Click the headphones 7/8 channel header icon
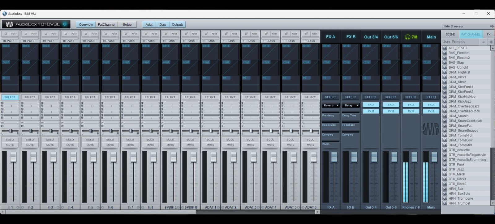Screen dimensions: 495x224 [x=407, y=37]
